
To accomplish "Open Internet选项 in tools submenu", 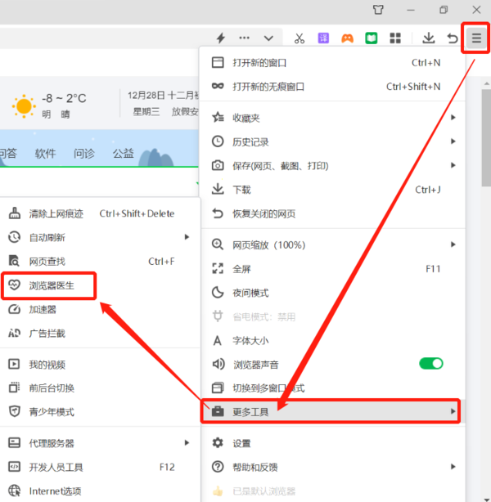I will pyautogui.click(x=100, y=491).
